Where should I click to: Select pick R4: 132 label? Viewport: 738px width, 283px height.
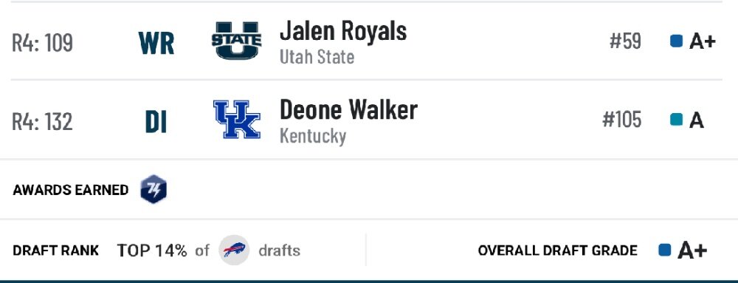click(42, 121)
